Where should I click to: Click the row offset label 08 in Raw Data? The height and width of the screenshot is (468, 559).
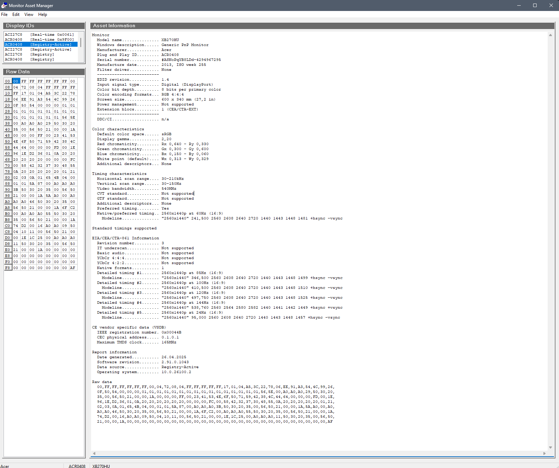pos(7,87)
